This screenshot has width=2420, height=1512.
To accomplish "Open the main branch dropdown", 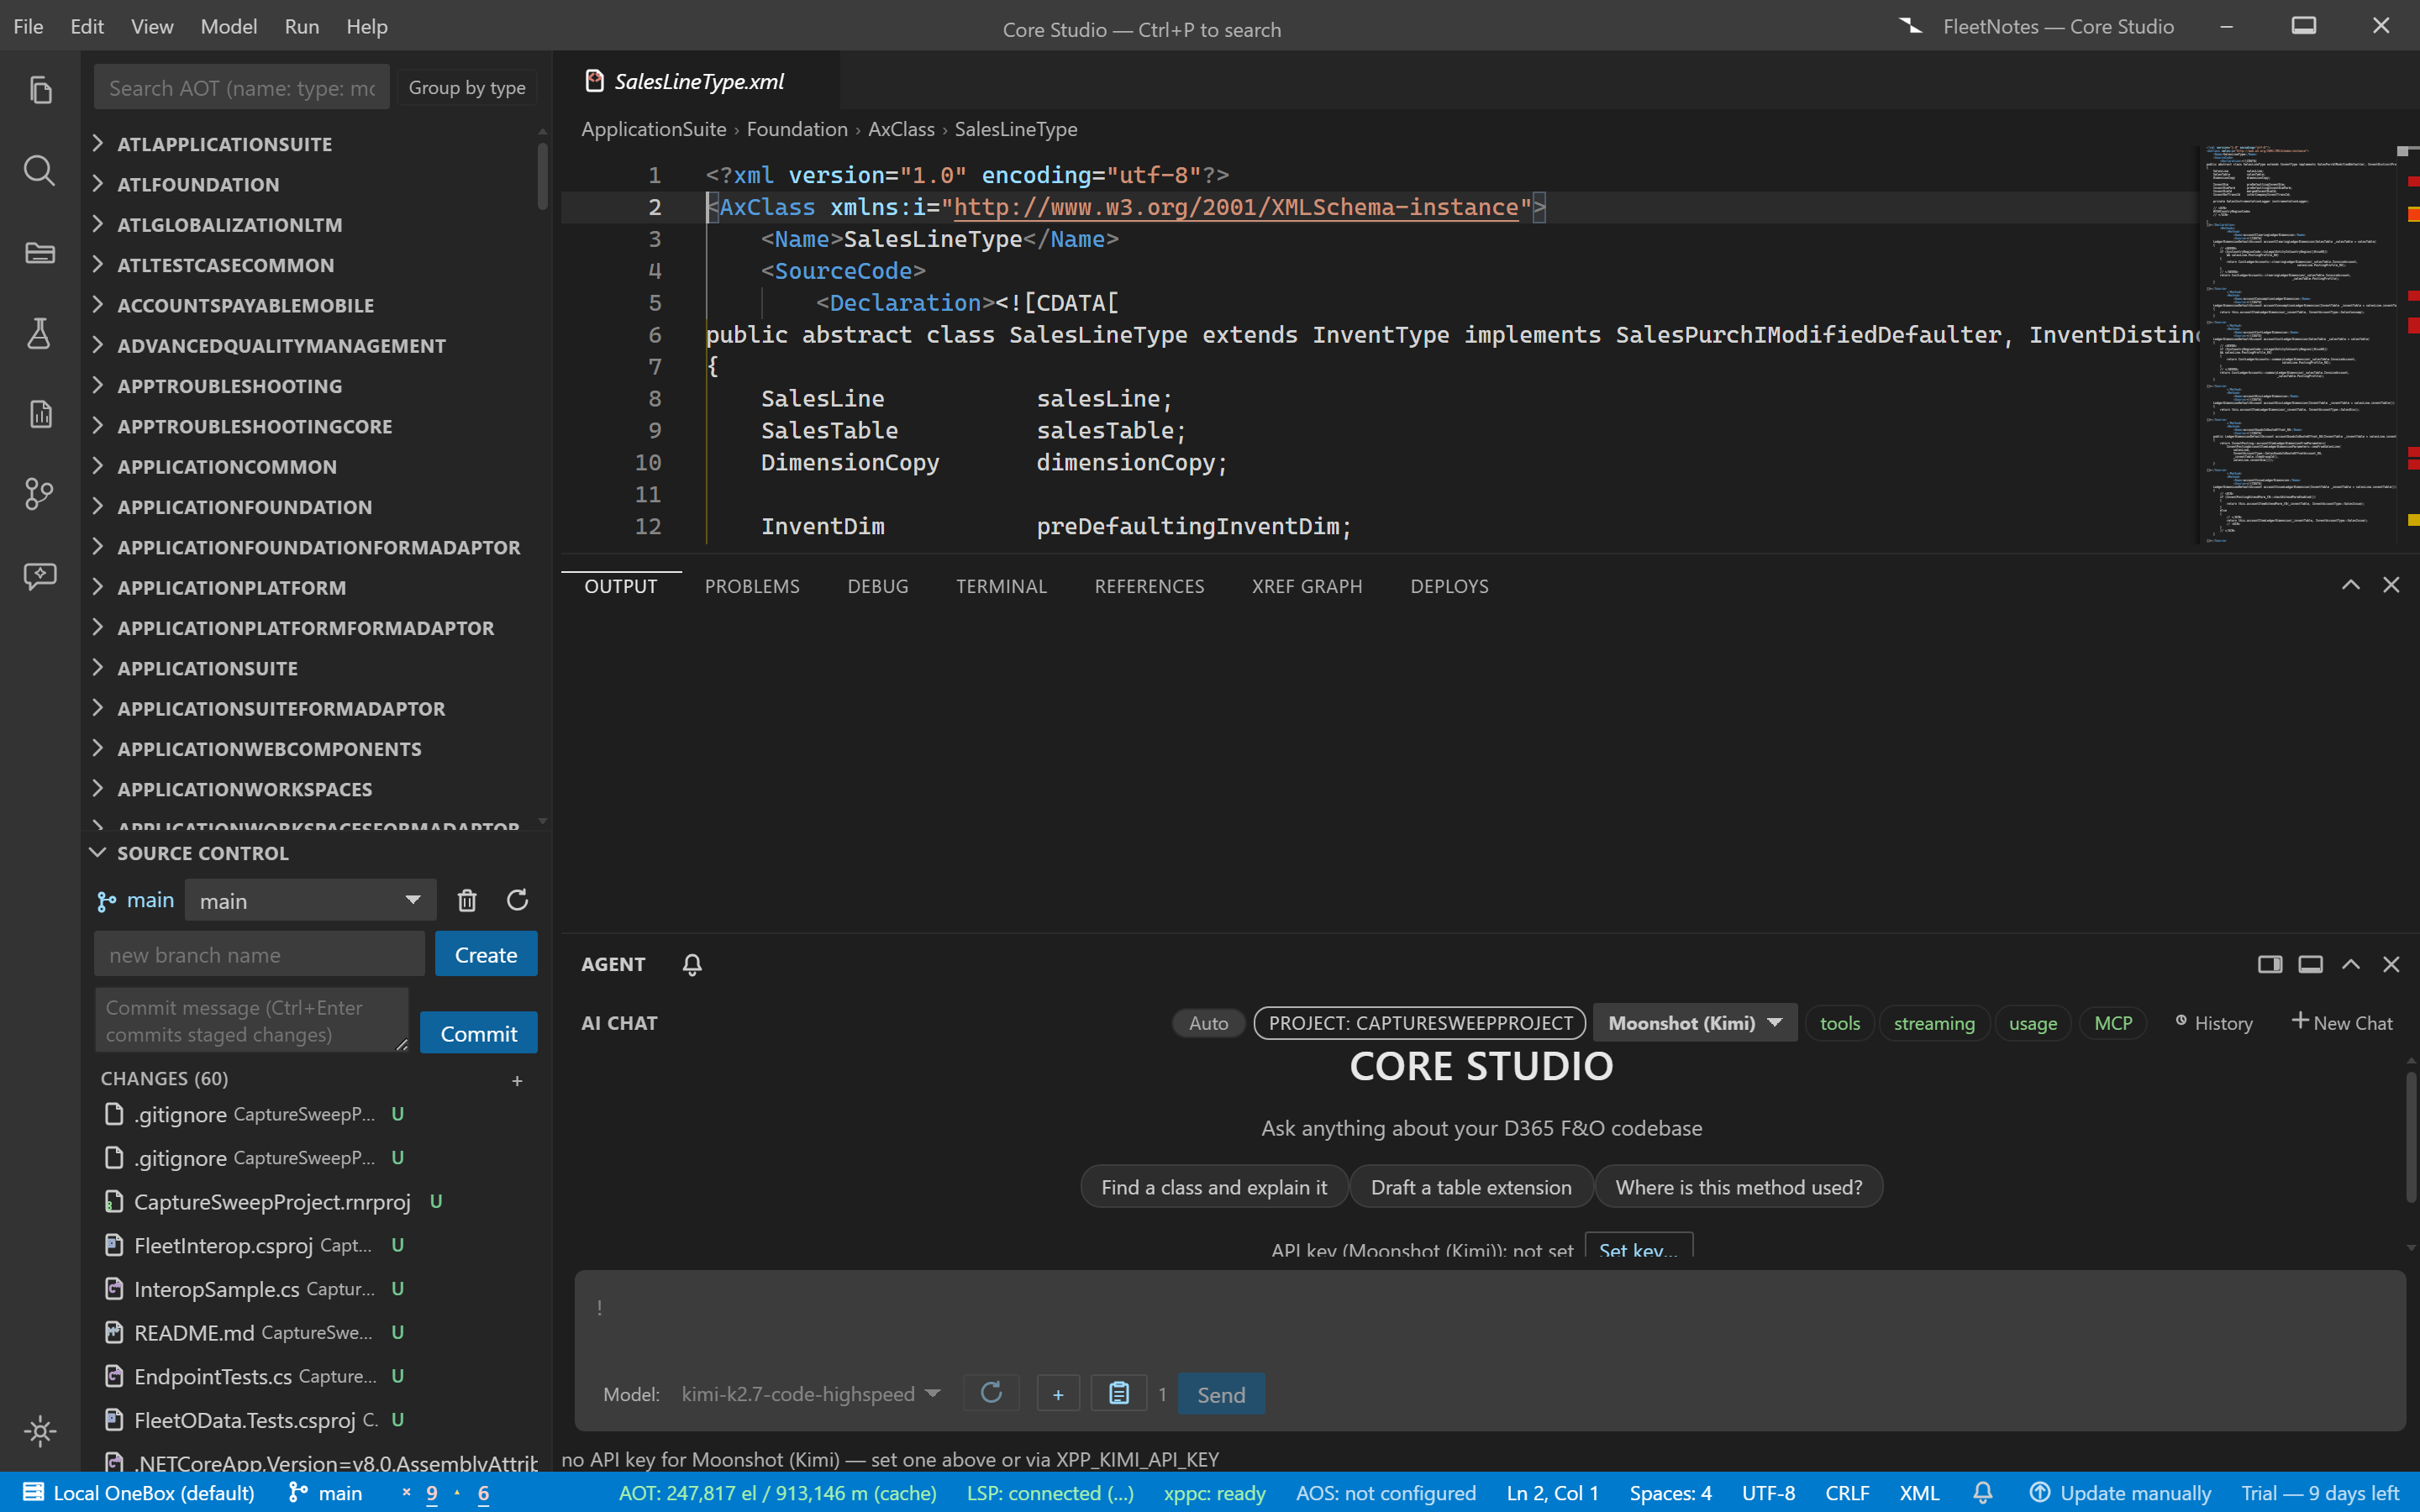I will point(310,900).
